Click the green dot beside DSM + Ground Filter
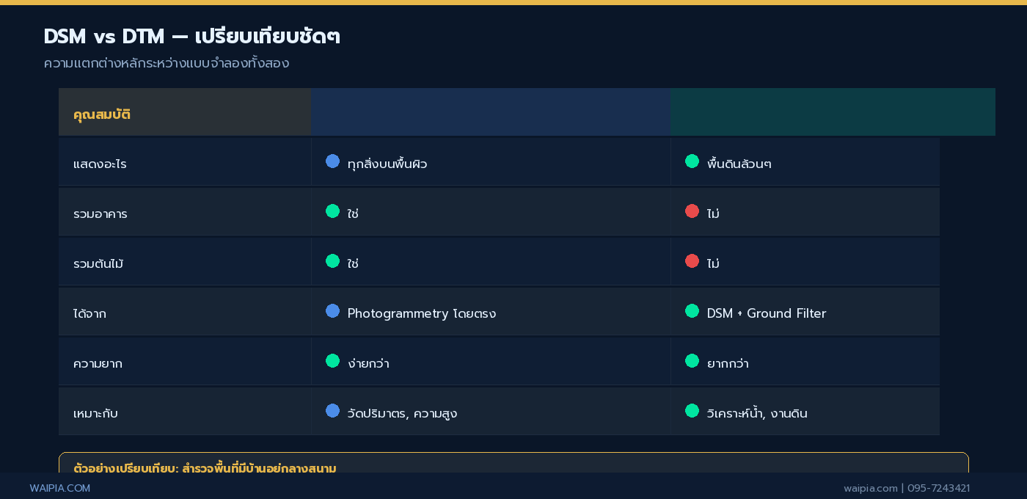Image resolution: width=1027 pixels, height=499 pixels. pyautogui.click(x=692, y=310)
